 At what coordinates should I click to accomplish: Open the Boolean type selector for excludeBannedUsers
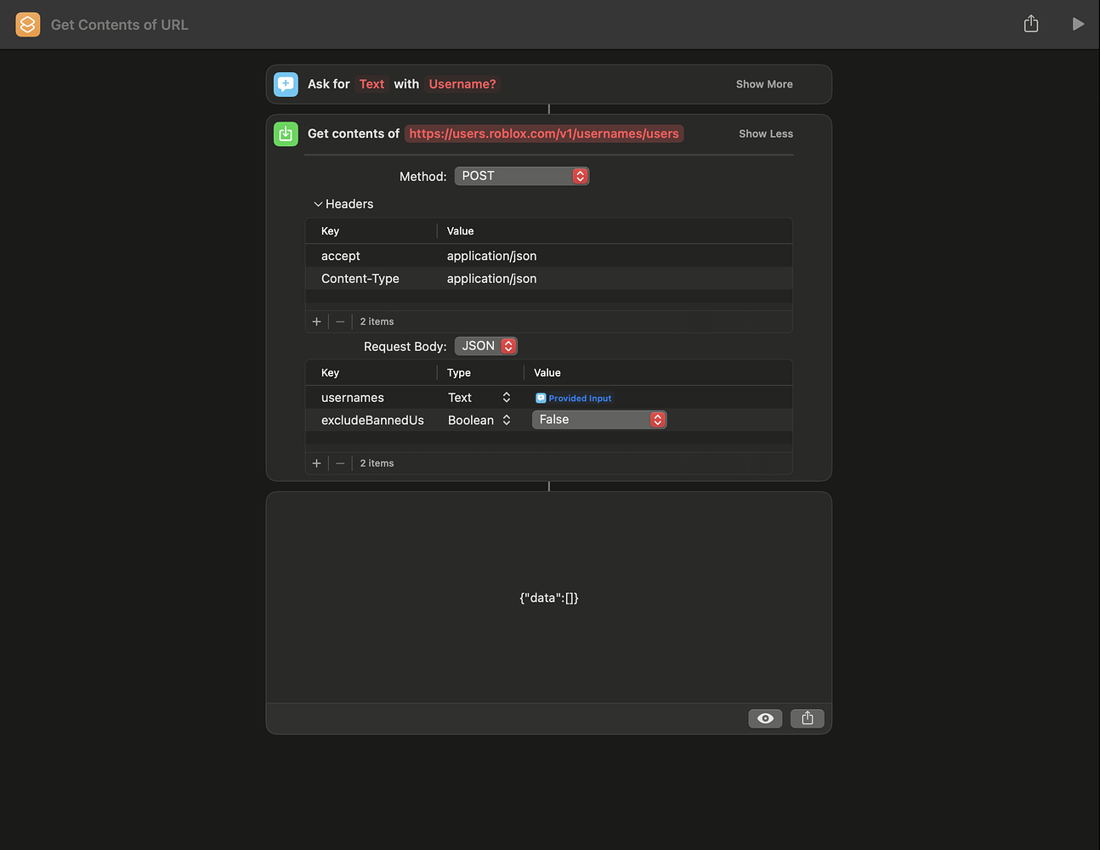pyautogui.click(x=506, y=419)
